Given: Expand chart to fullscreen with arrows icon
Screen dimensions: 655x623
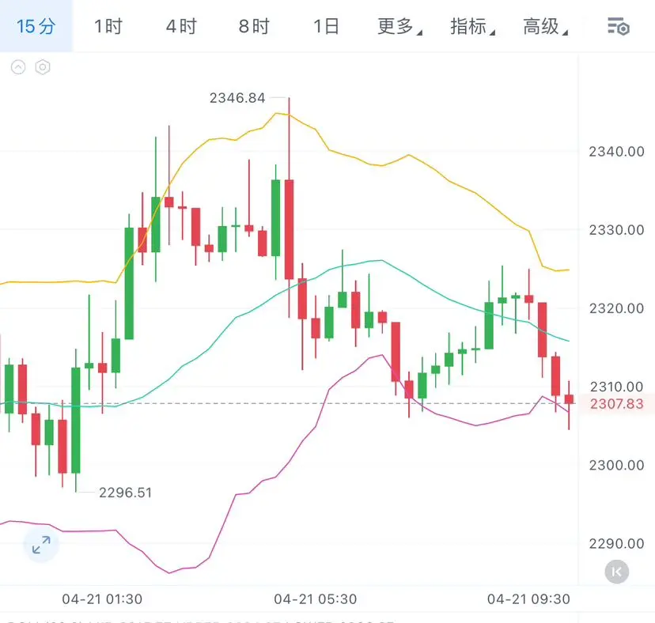Looking at the screenshot, I should (x=41, y=544).
